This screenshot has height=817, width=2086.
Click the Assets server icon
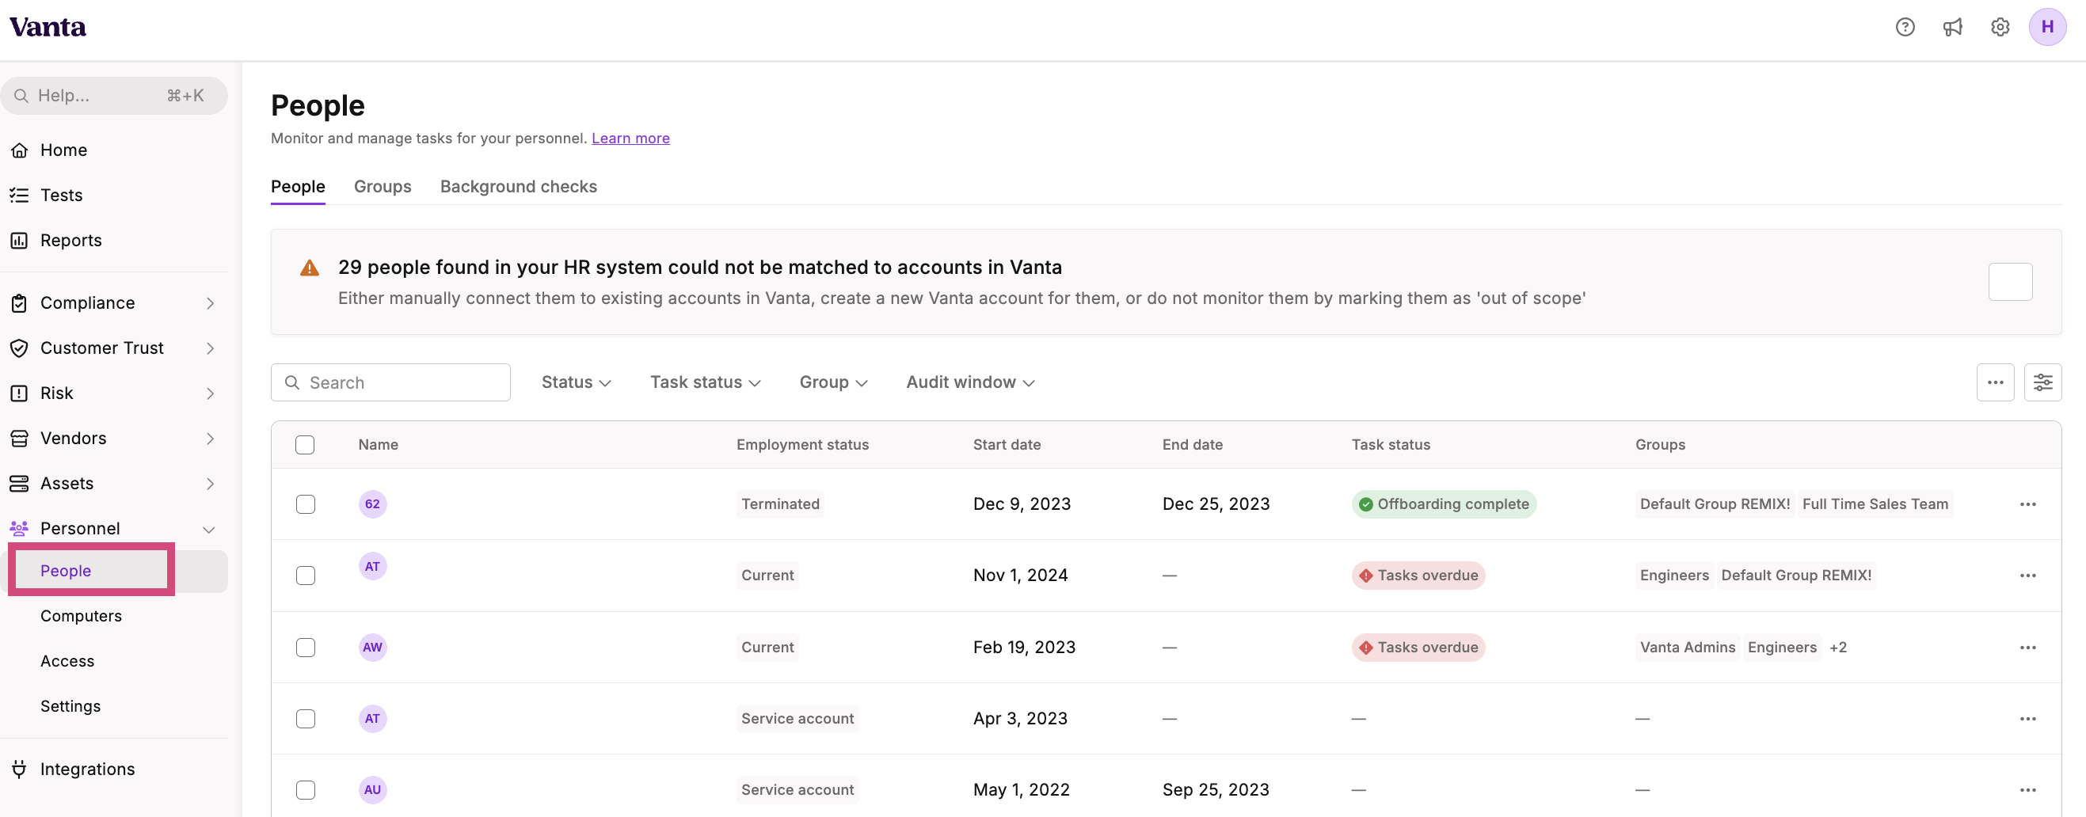coord(20,484)
